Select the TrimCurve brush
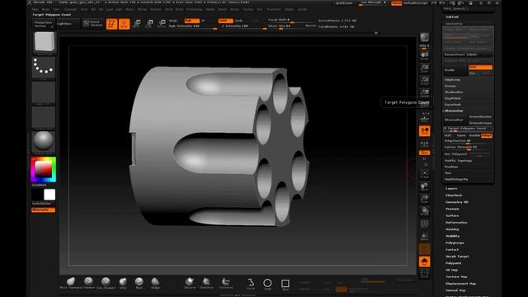 click(x=225, y=283)
